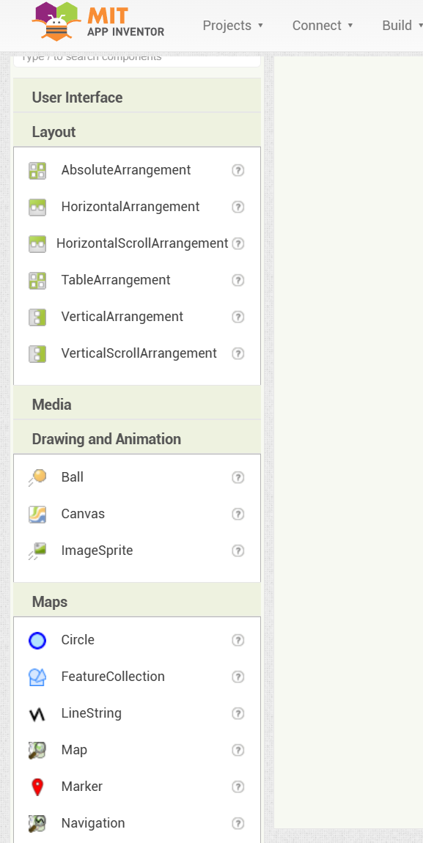This screenshot has width=423, height=843.
Task: Select the VerticalScrollArrangement component icon
Action: [x=37, y=353]
